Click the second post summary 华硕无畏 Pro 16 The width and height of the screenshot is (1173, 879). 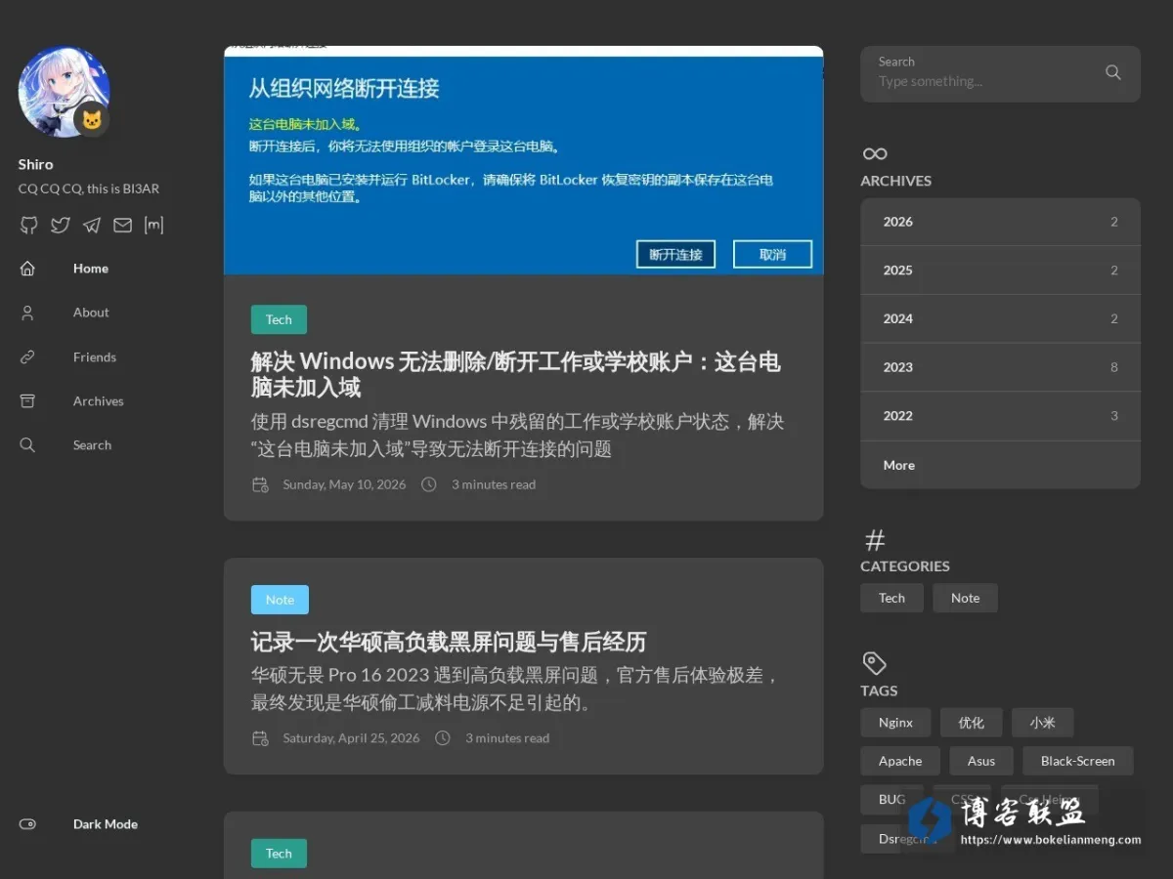point(515,689)
